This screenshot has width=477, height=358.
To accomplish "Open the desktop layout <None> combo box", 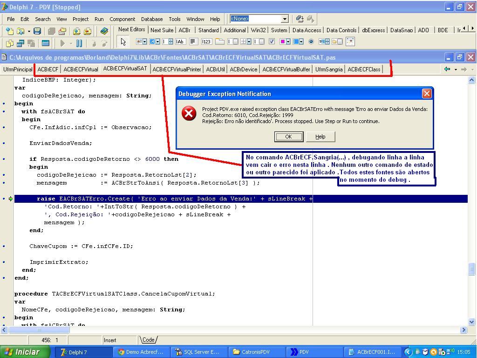I will [x=259, y=19].
